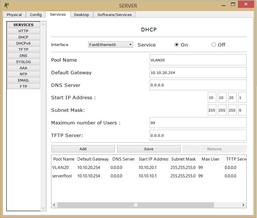The height and width of the screenshot is (218, 257).
Task: Click Start IP last octet 1 field
Action: point(242,98)
